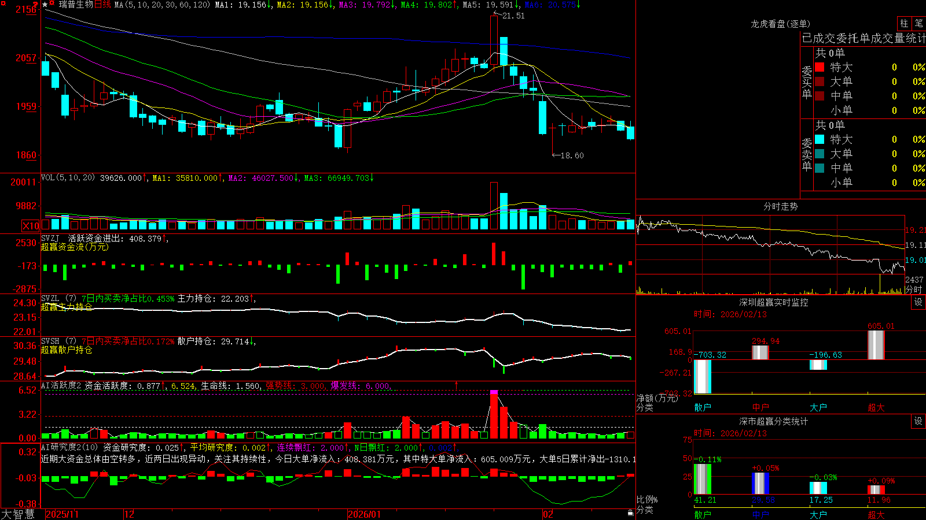Image resolution: width=926 pixels, height=520 pixels.
Task: Click the 2026/01 date marker on time axis
Action: coord(365,514)
